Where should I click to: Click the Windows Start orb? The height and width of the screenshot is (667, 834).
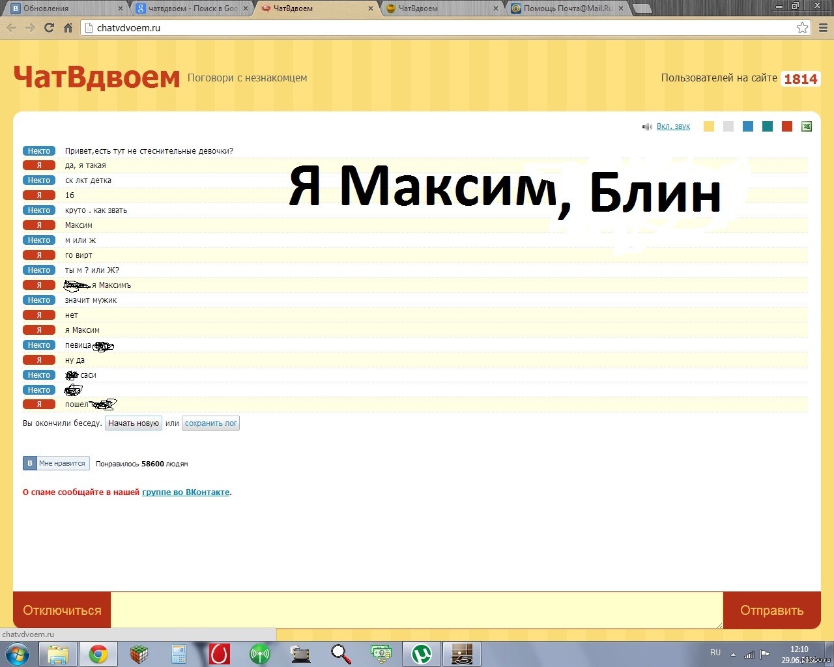pyautogui.click(x=17, y=653)
